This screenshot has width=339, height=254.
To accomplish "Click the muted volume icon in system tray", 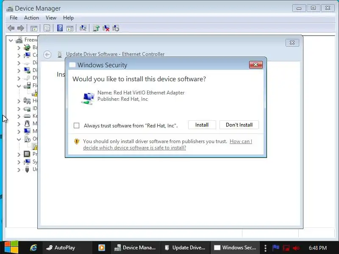I will click(x=296, y=248).
